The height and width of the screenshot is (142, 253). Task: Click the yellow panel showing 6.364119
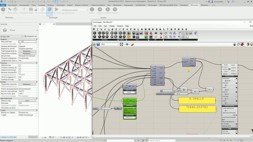tap(197, 101)
